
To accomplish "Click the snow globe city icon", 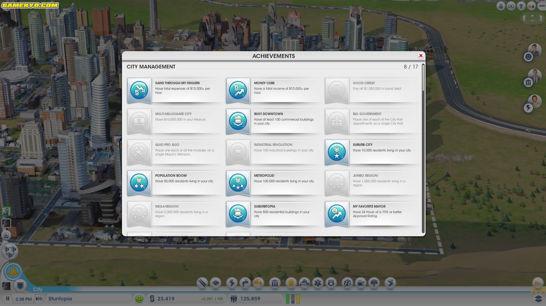I will [x=6, y=235].
